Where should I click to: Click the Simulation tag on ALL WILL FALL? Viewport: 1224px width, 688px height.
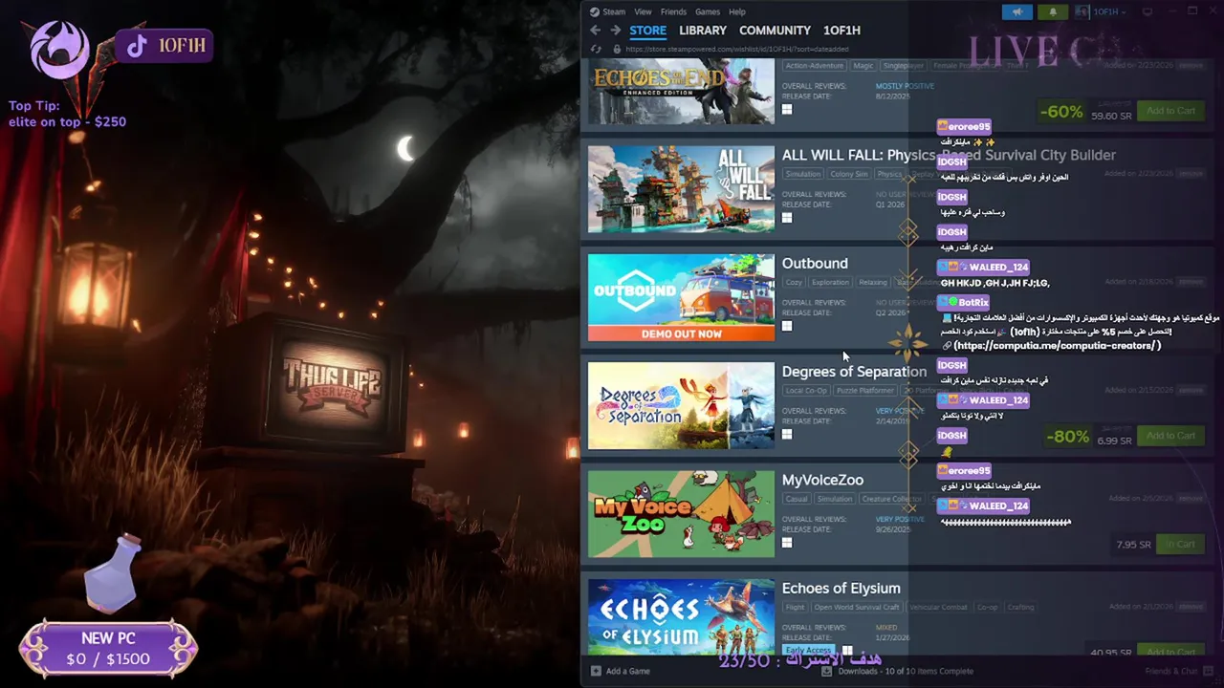[x=803, y=174]
